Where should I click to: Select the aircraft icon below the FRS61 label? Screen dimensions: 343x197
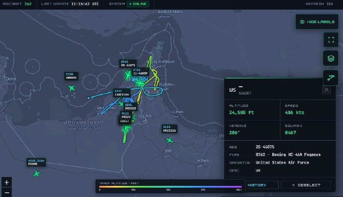point(126,130)
